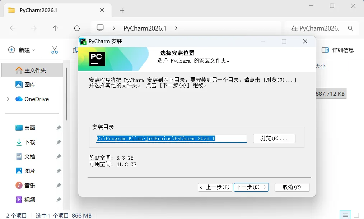Expand chevron after PyCharm2026.1 breadcrumb
Screen dimensions: 364x219
pos(176,28)
